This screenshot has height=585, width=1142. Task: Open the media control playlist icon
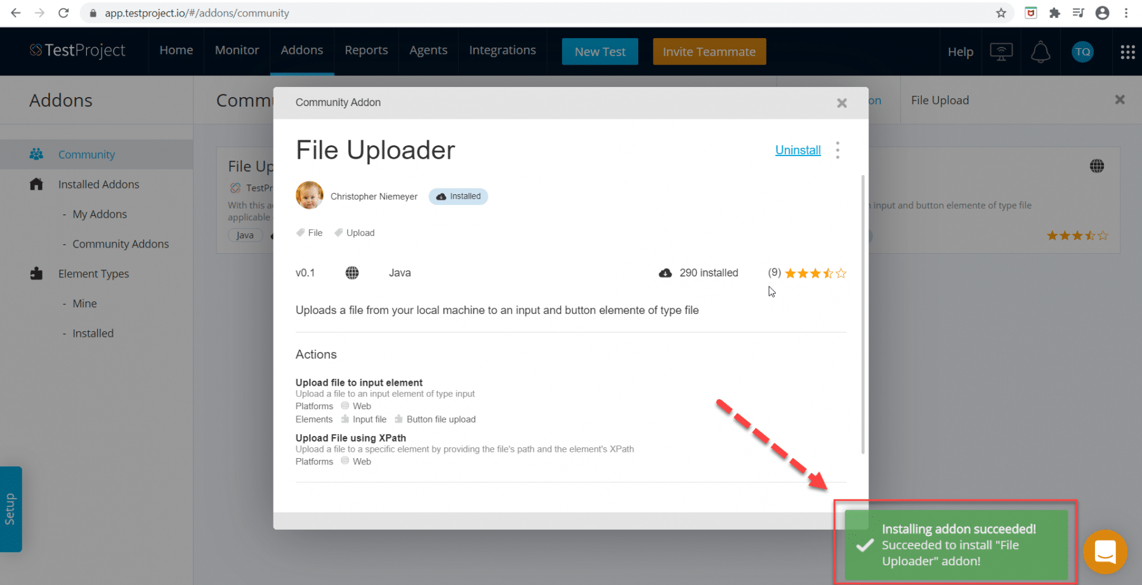(1078, 13)
